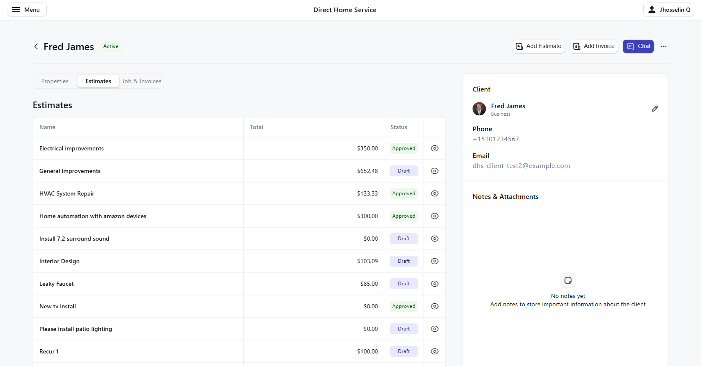
Task: View Interior Design estimate with eye icon
Action: (x=434, y=261)
